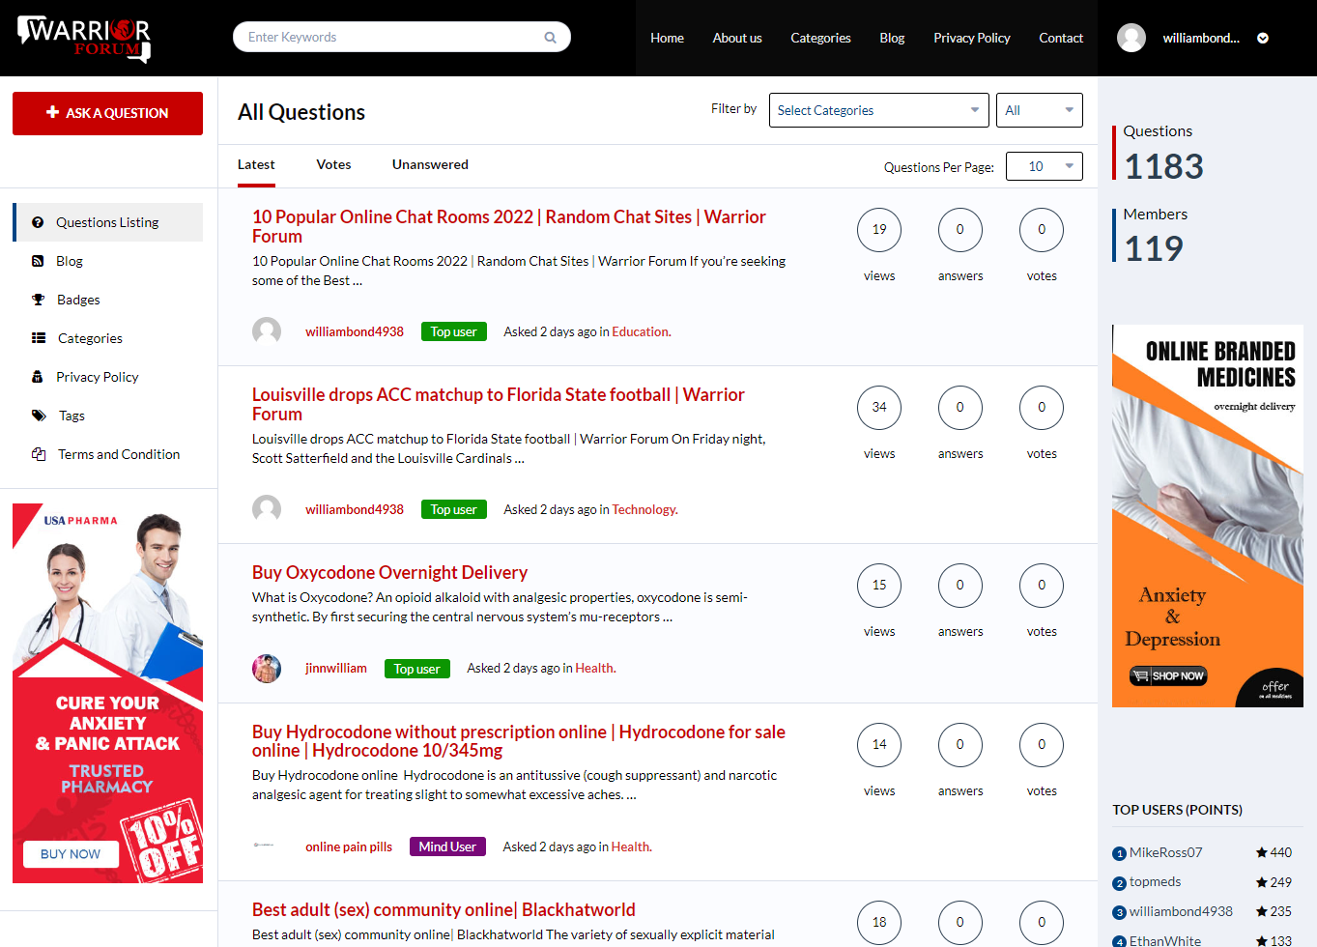The height and width of the screenshot is (947, 1317).
Task: Click online pain pills user avatar
Action: click(264, 845)
